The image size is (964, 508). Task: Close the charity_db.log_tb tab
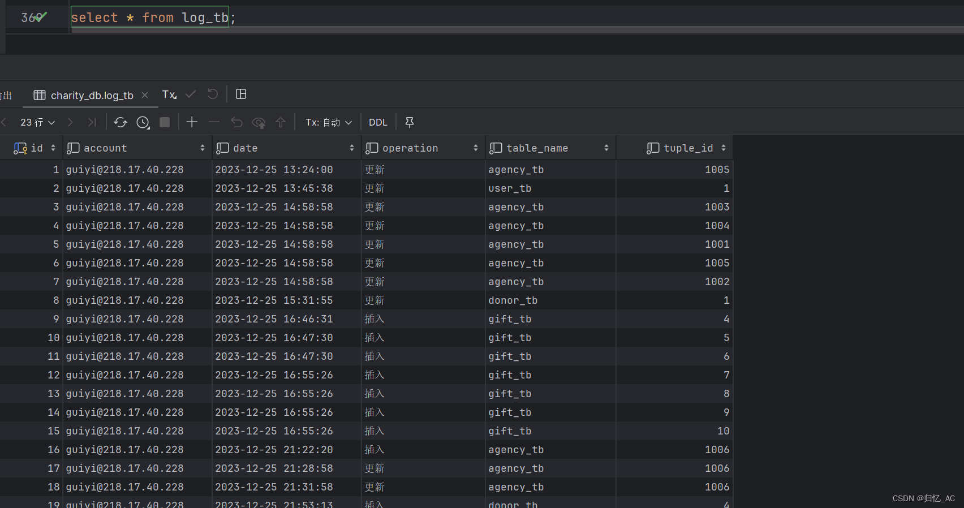tap(145, 95)
